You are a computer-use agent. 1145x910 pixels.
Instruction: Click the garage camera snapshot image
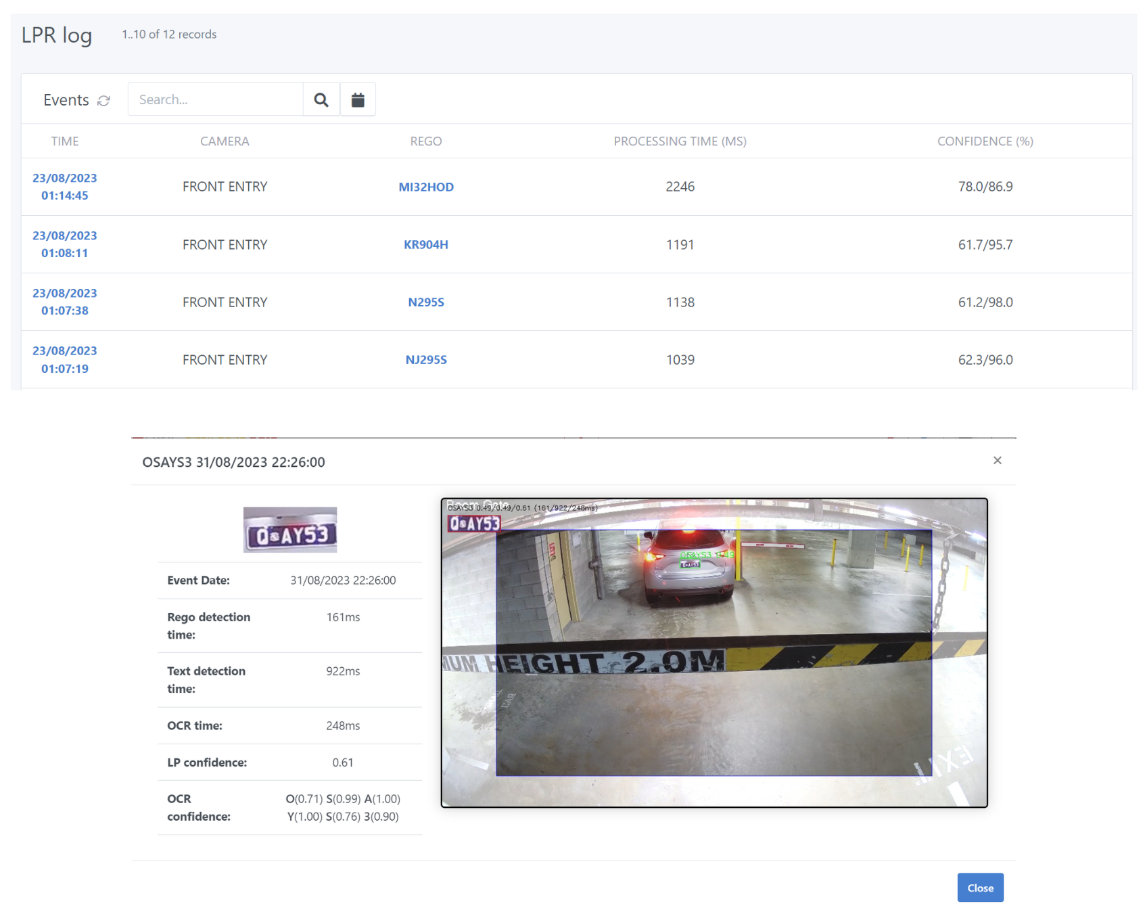click(x=714, y=652)
